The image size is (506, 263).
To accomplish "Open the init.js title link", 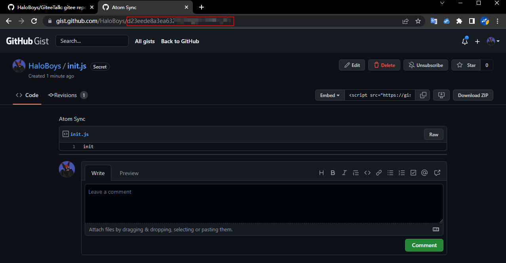I will [x=77, y=66].
